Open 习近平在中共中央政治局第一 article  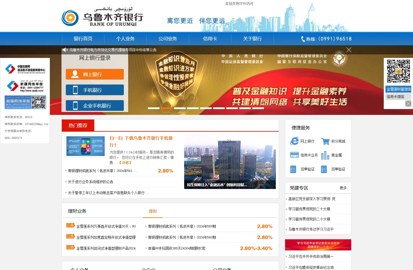click(311, 256)
